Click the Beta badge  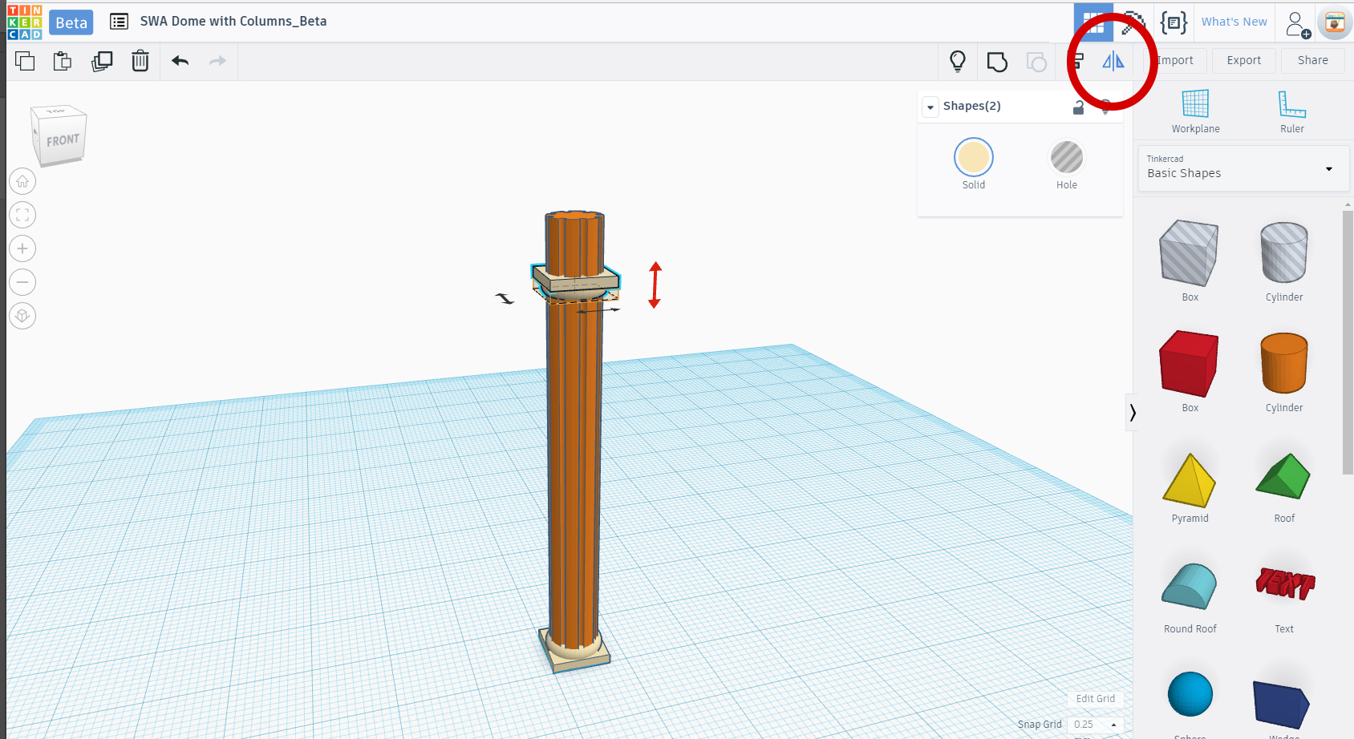[x=71, y=22]
